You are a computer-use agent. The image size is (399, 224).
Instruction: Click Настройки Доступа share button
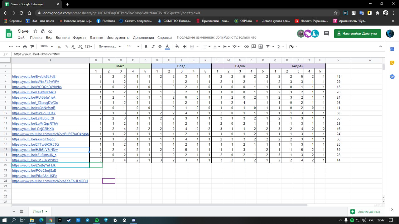[x=358, y=34]
